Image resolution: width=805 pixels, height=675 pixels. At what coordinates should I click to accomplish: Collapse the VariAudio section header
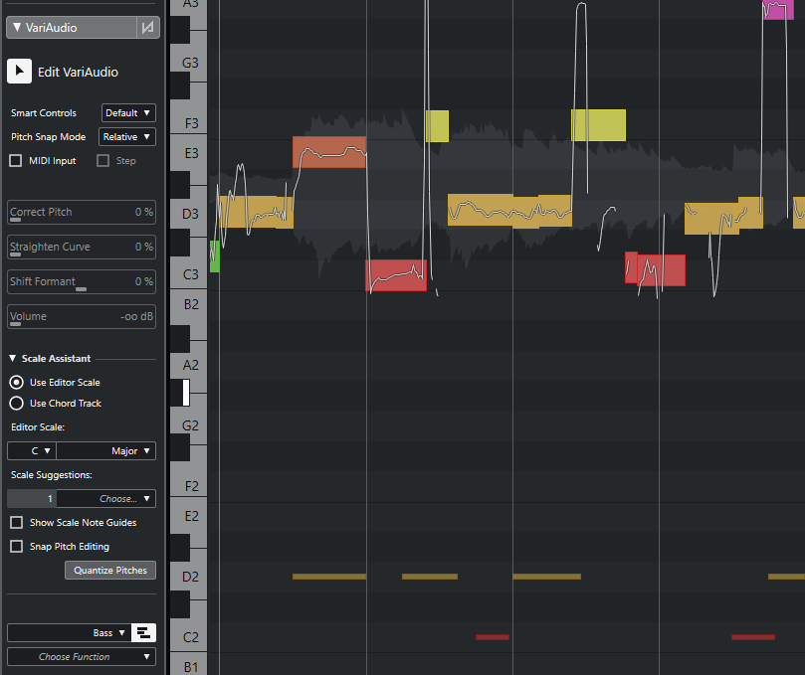point(72,28)
